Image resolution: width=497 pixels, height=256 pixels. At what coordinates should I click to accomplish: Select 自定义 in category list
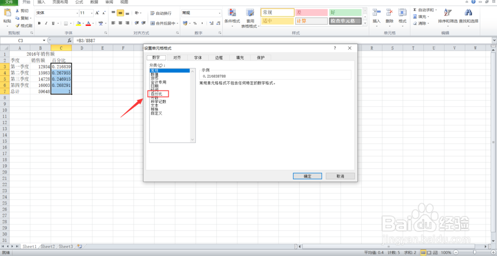click(x=157, y=113)
